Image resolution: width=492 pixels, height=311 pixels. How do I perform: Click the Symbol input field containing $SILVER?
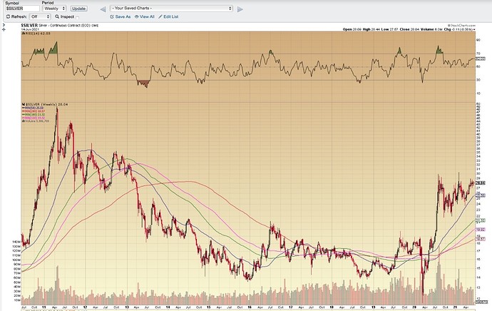pos(22,9)
